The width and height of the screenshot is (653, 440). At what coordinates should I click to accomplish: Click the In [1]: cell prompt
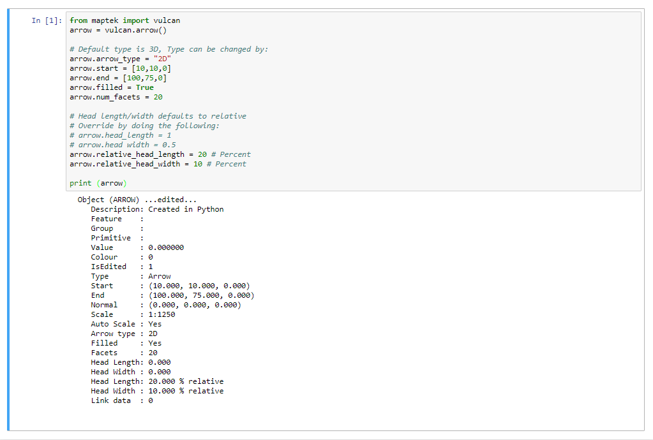pyautogui.click(x=47, y=20)
